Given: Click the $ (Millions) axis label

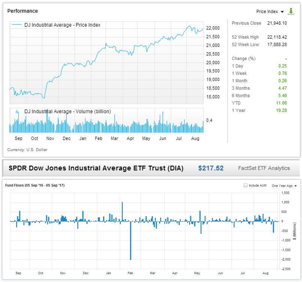Looking at the screenshot, I should 294,231.
